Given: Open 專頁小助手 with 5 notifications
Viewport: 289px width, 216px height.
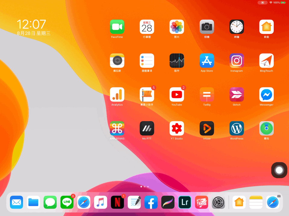Looking at the screenshot, I should [x=147, y=94].
